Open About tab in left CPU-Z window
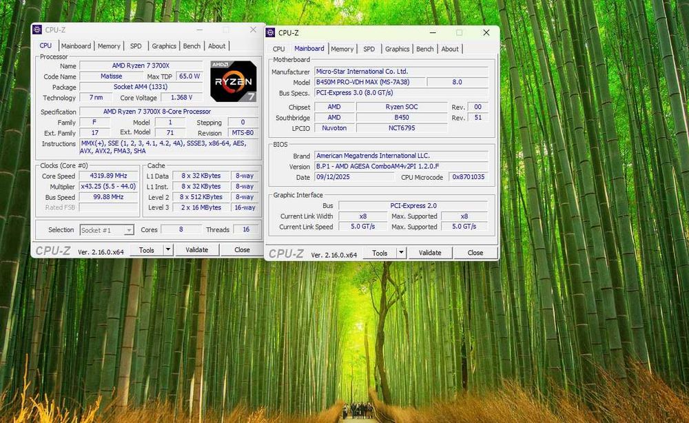Image resolution: width=689 pixels, height=423 pixels. [216, 45]
